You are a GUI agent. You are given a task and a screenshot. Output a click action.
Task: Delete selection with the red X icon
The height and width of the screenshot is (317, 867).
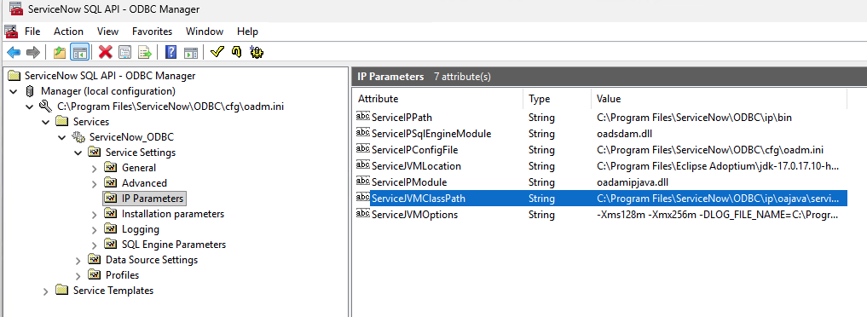(106, 53)
